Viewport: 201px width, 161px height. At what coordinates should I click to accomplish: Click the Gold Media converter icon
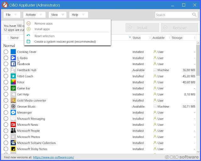(13, 100)
